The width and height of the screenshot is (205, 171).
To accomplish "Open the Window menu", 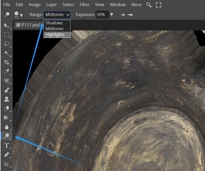I will [x=118, y=5].
